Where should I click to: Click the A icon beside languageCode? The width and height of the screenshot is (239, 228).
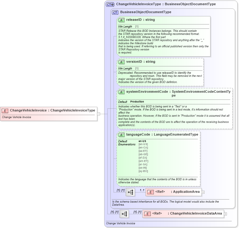coord(121,135)
